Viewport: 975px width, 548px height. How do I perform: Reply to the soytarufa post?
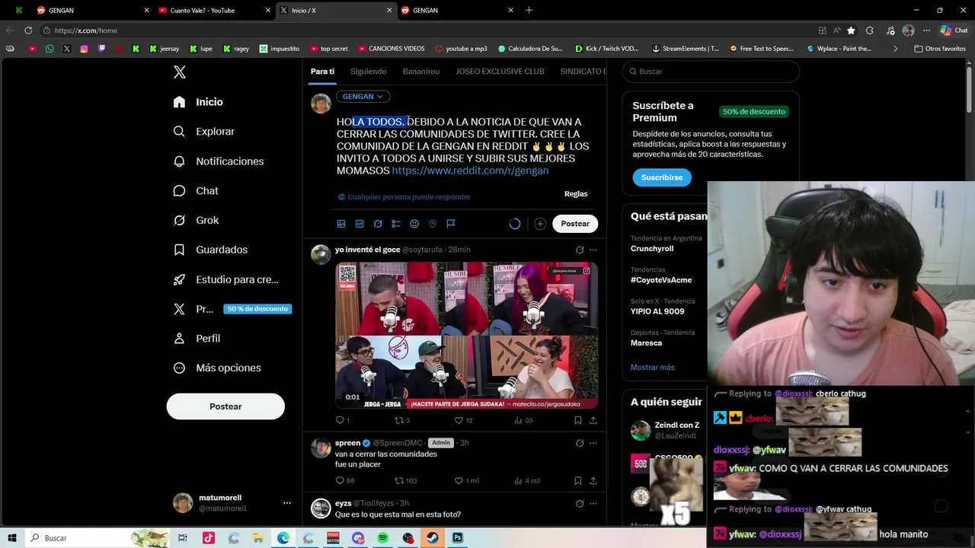click(342, 420)
